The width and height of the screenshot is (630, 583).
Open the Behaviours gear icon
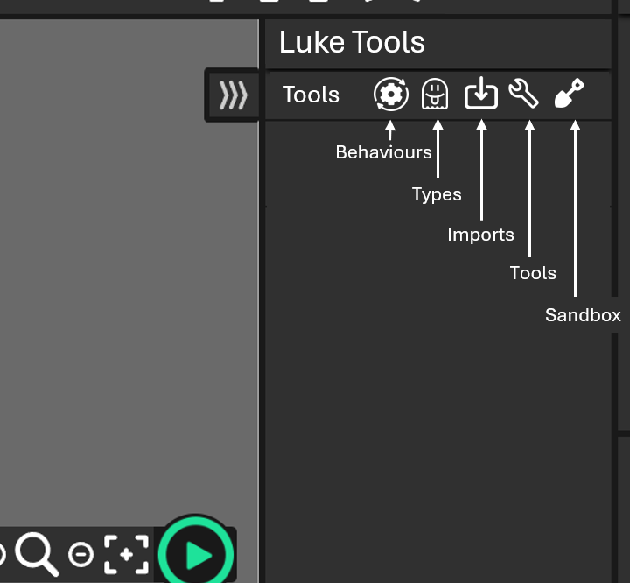(390, 94)
